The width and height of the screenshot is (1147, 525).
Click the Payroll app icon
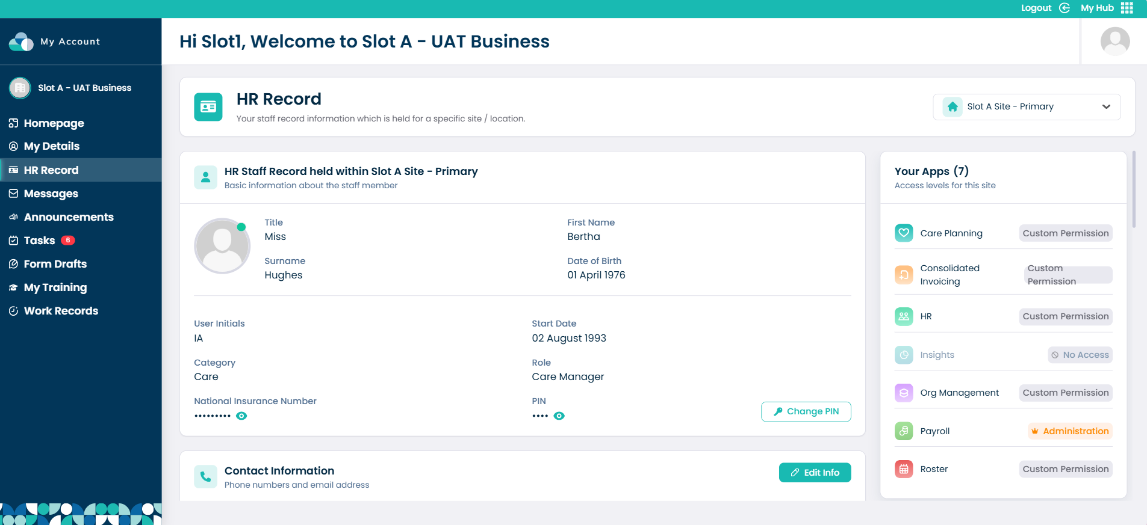(x=904, y=431)
